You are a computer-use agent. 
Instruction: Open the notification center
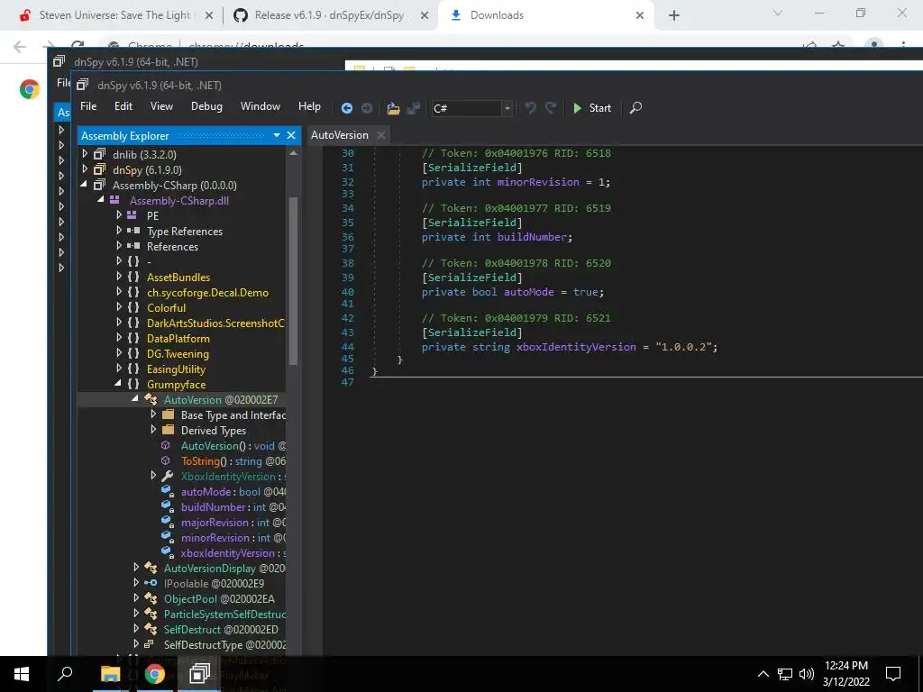tap(893, 674)
